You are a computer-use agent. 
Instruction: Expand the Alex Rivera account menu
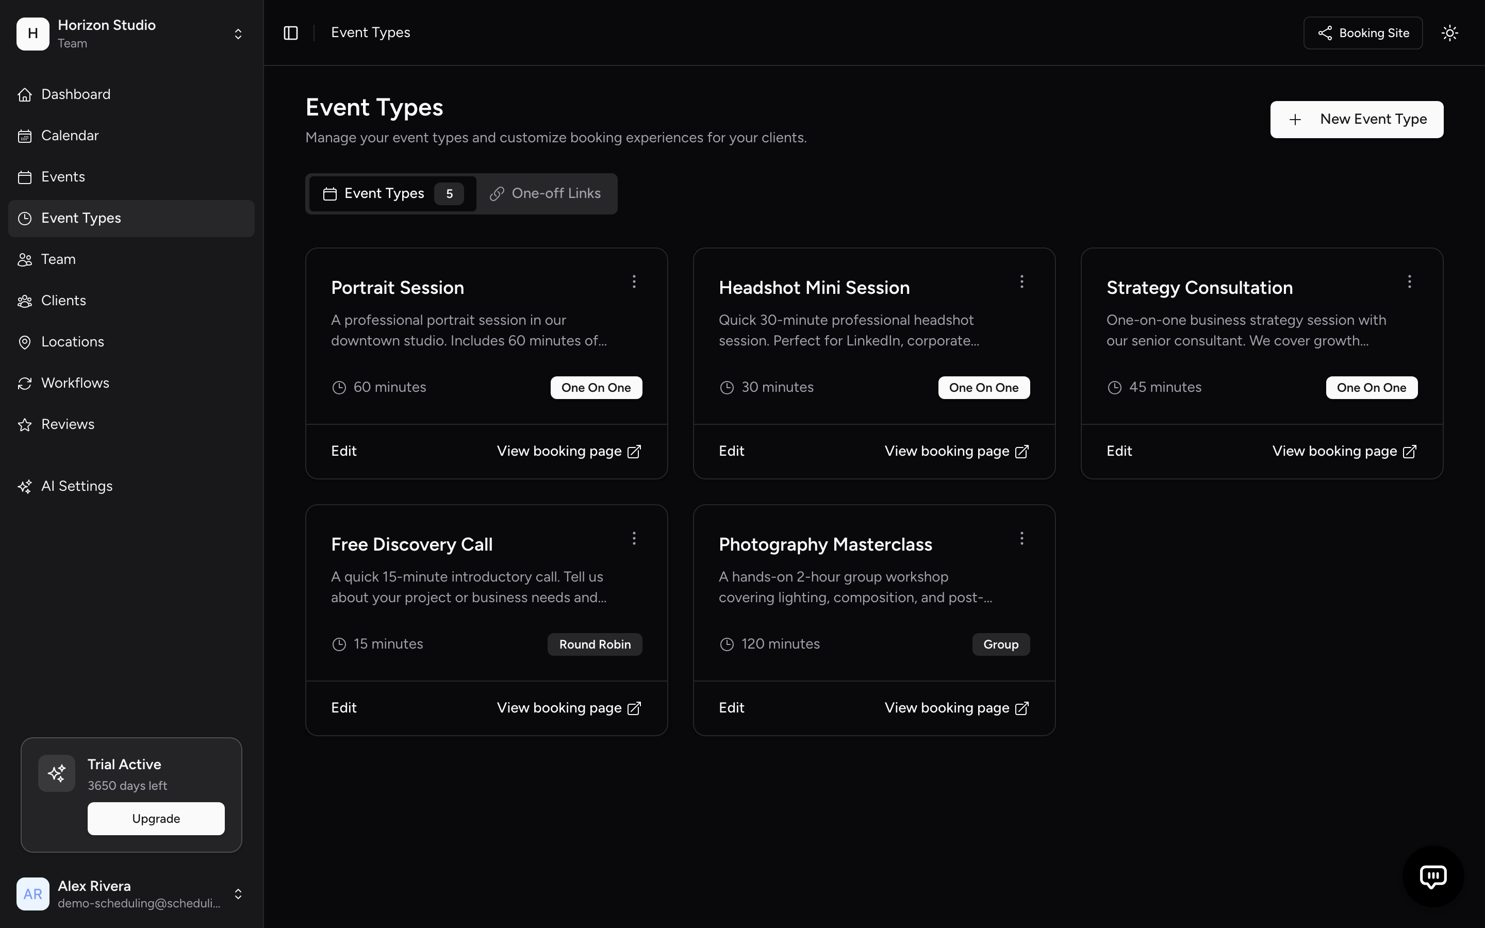click(238, 893)
